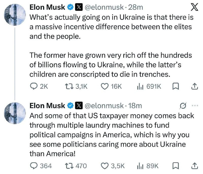Viewport: 203px width, 174px height.
Task: Share the first tweet
Action: (195, 86)
